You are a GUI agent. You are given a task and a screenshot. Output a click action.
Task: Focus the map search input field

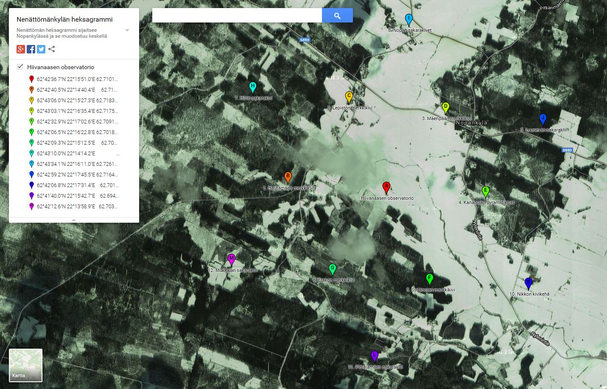(x=237, y=16)
